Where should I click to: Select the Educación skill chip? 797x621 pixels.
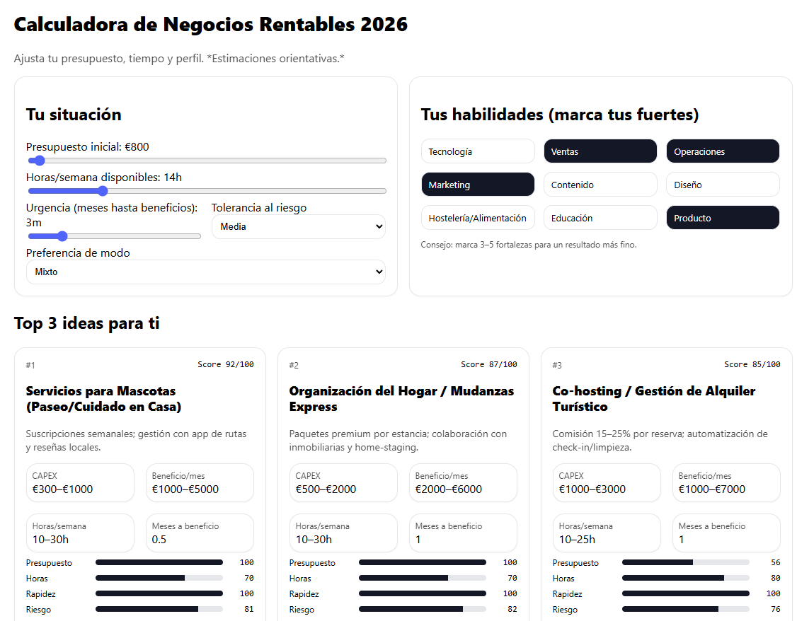(600, 218)
